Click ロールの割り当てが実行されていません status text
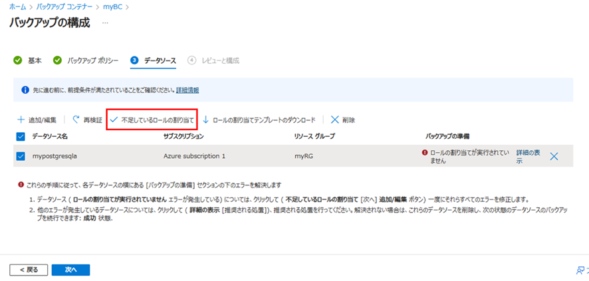The height and width of the screenshot is (281, 589). pyautogui.click(x=469, y=157)
